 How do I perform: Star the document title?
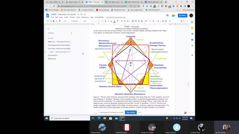tap(78, 15)
